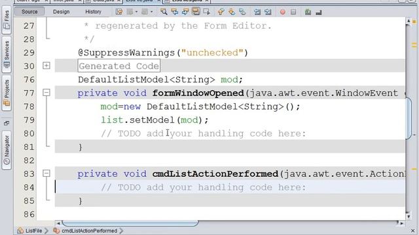Image resolution: width=419 pixels, height=235 pixels.
Task: Expand the chevron after cmdListActionPerformed breadcrumb
Action: pos(121,230)
